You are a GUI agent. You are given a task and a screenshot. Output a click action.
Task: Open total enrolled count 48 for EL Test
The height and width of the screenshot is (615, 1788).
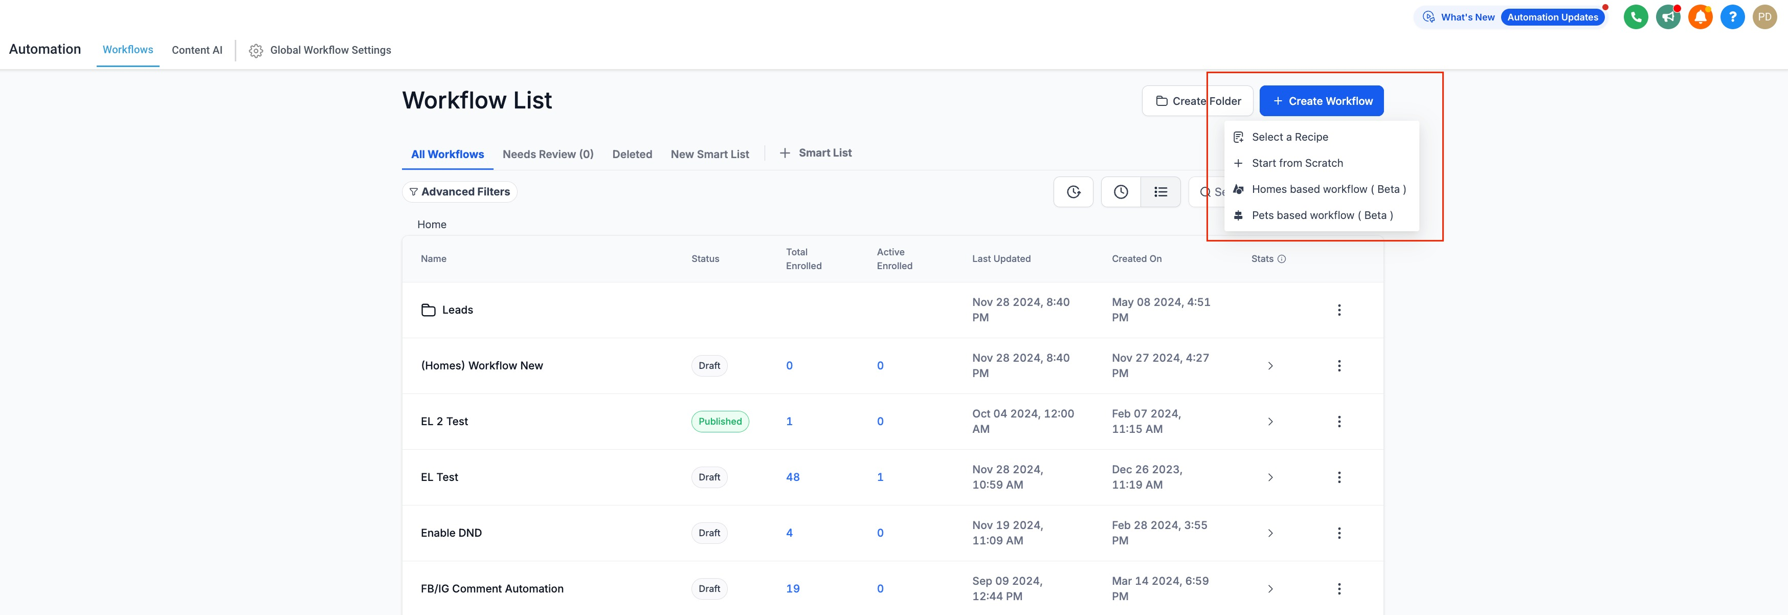click(x=792, y=477)
